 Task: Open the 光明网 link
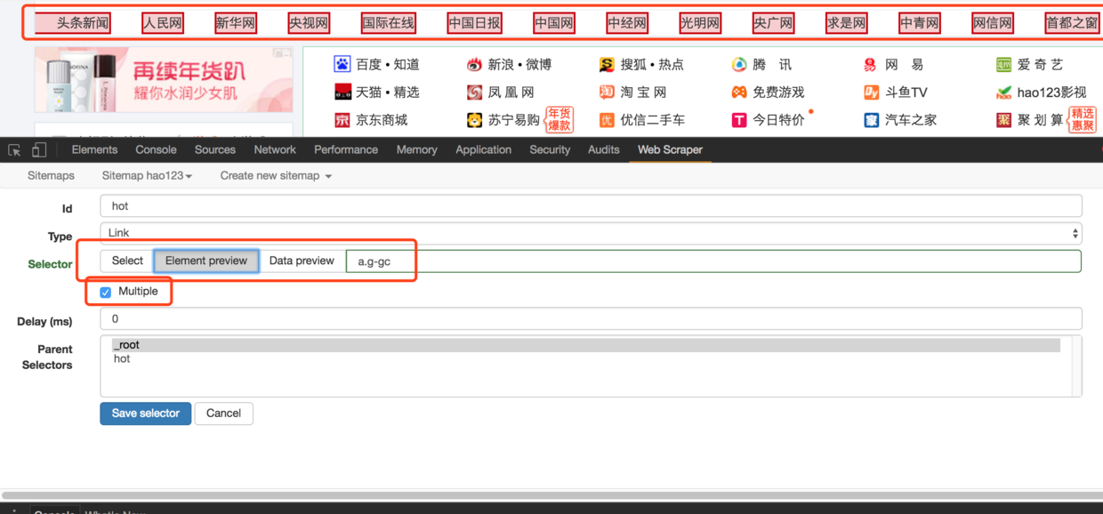pyautogui.click(x=700, y=23)
